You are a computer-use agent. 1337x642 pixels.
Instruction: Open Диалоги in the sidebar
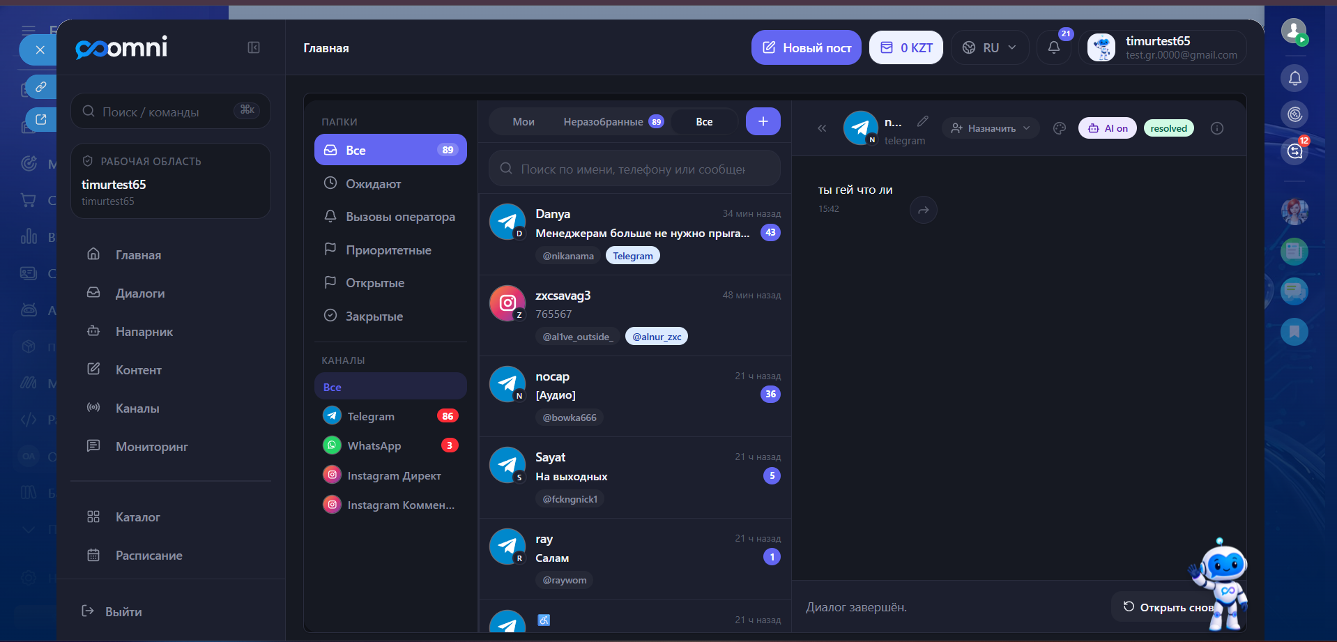tap(171, 293)
